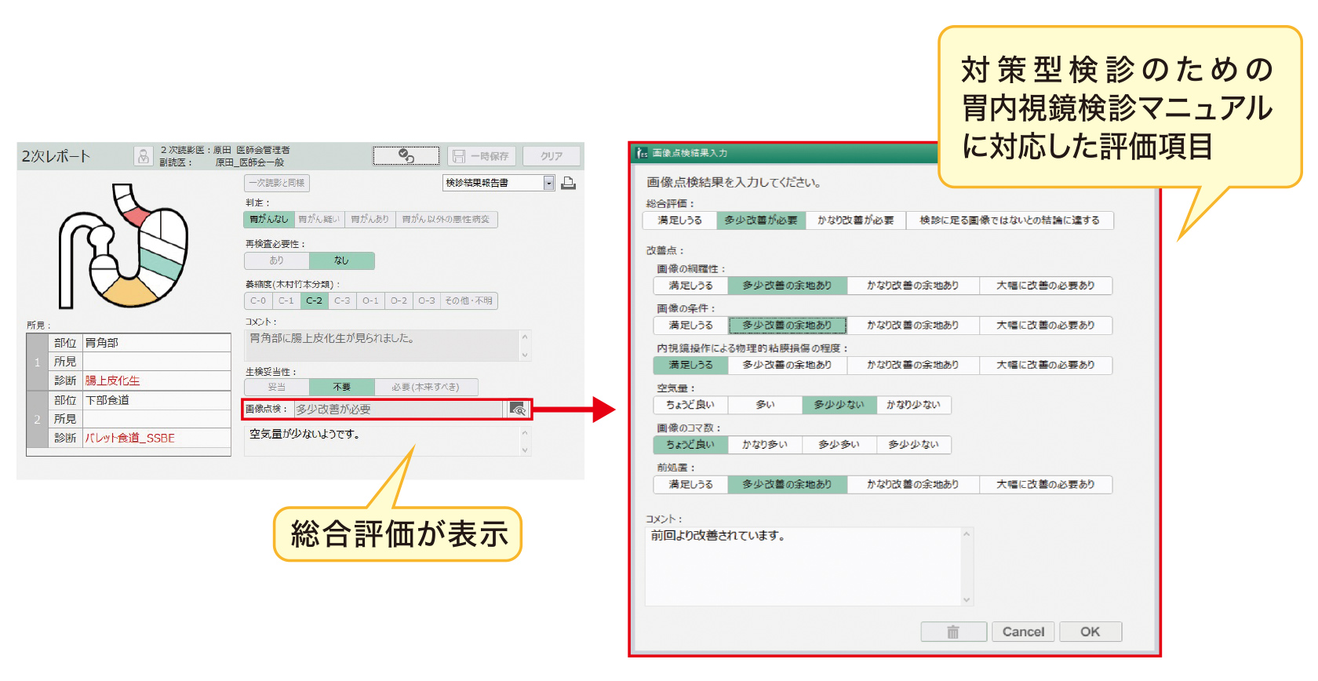Viewport: 1318px width, 681px height.
Task: Select 胃がん疑い judgment option
Action: click(x=319, y=220)
